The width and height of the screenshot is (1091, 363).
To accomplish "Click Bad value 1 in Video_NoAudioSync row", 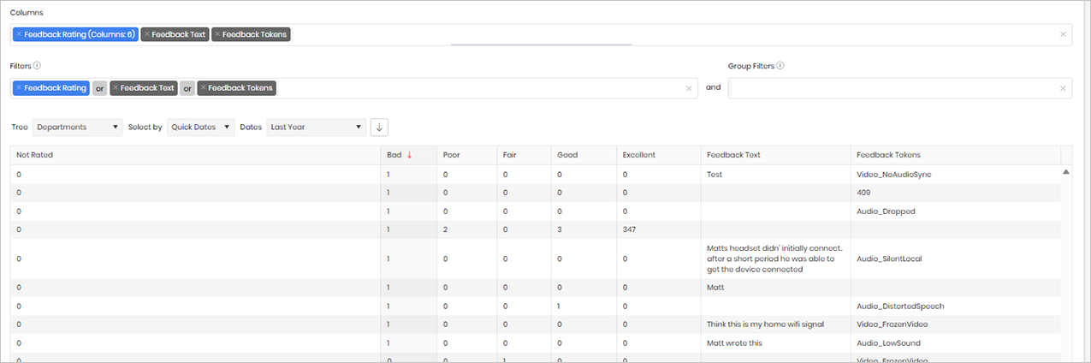I will coord(388,175).
